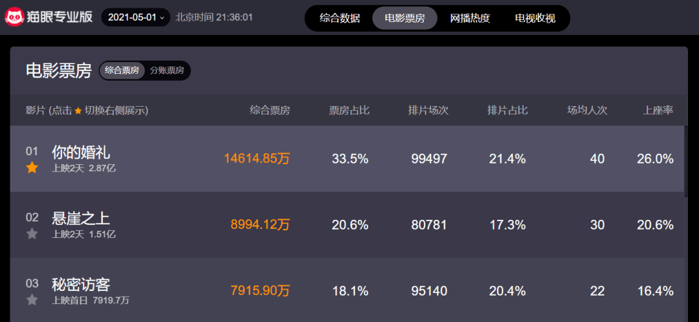699x322 pixels.
Task: Open the 2021-05-01 date dropdown
Action: tap(136, 17)
